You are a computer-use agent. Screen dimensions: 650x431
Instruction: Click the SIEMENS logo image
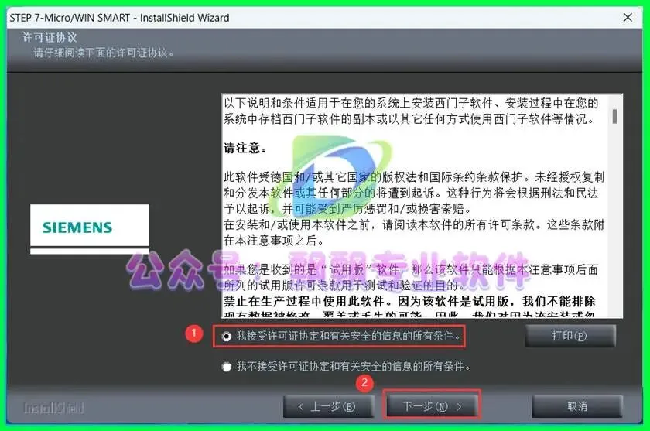(90, 229)
